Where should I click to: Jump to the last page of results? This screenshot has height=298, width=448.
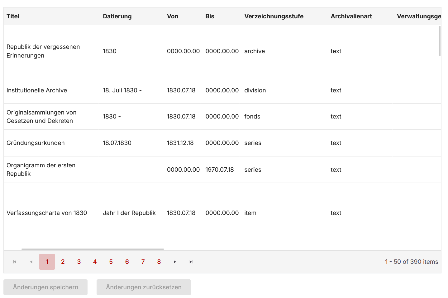click(x=191, y=262)
